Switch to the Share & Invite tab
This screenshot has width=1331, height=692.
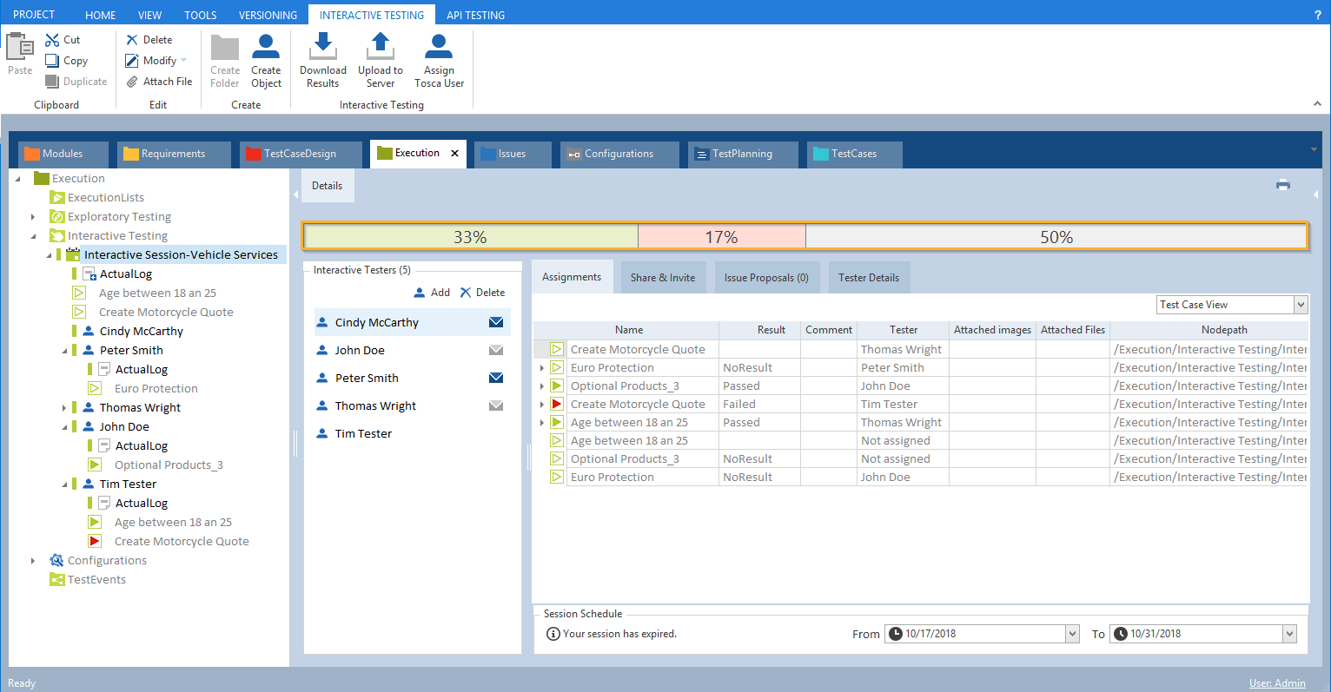click(x=662, y=278)
